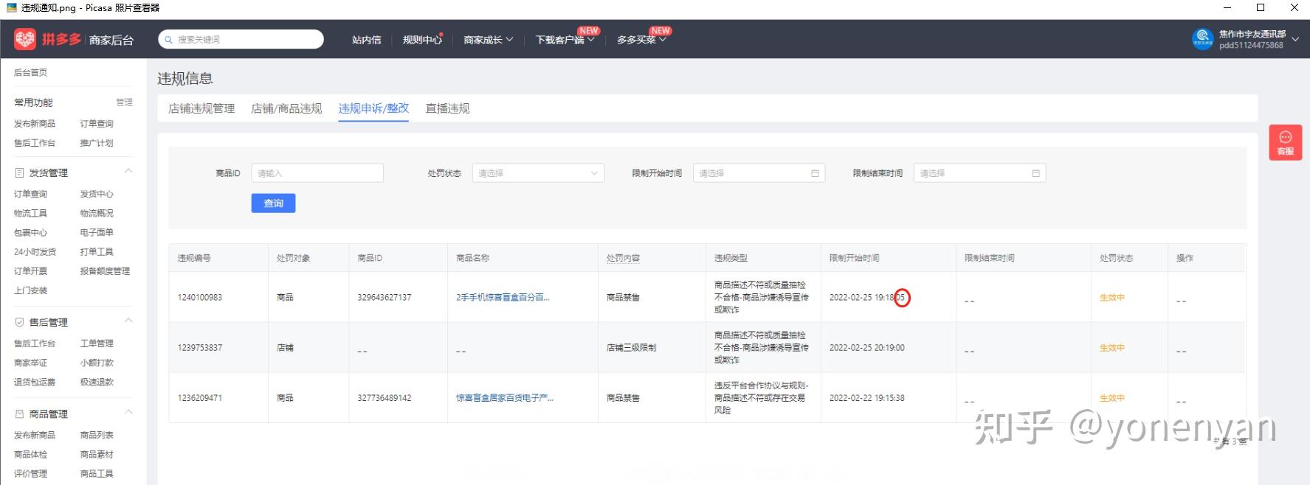Click 发布新商品 under 常用功能
1310x485 pixels.
35,124
